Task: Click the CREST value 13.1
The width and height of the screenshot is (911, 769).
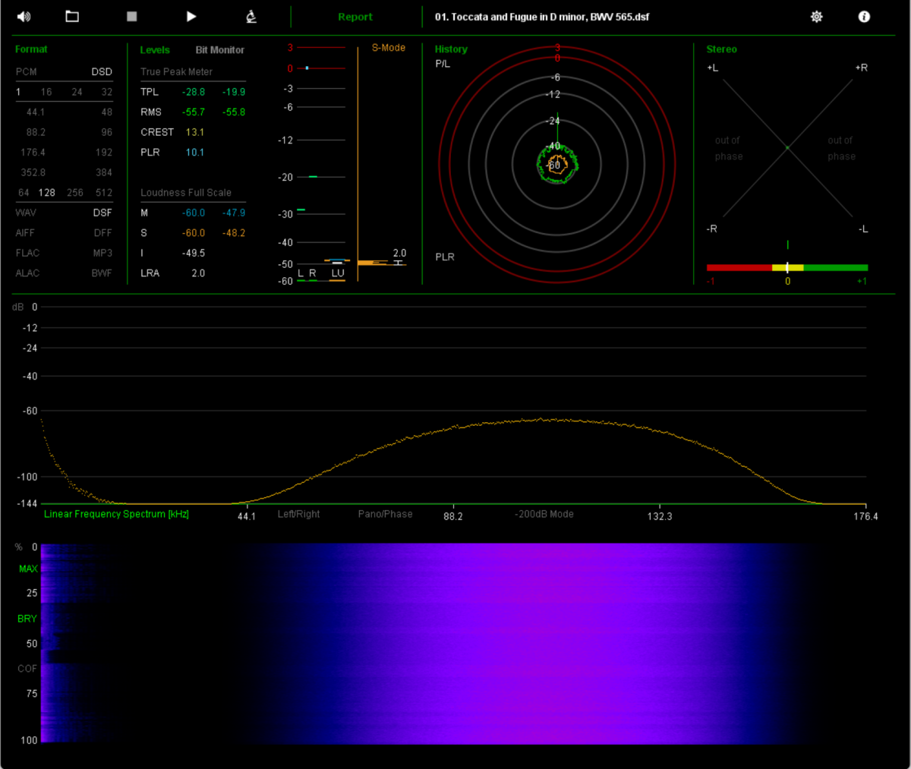Action: click(195, 133)
